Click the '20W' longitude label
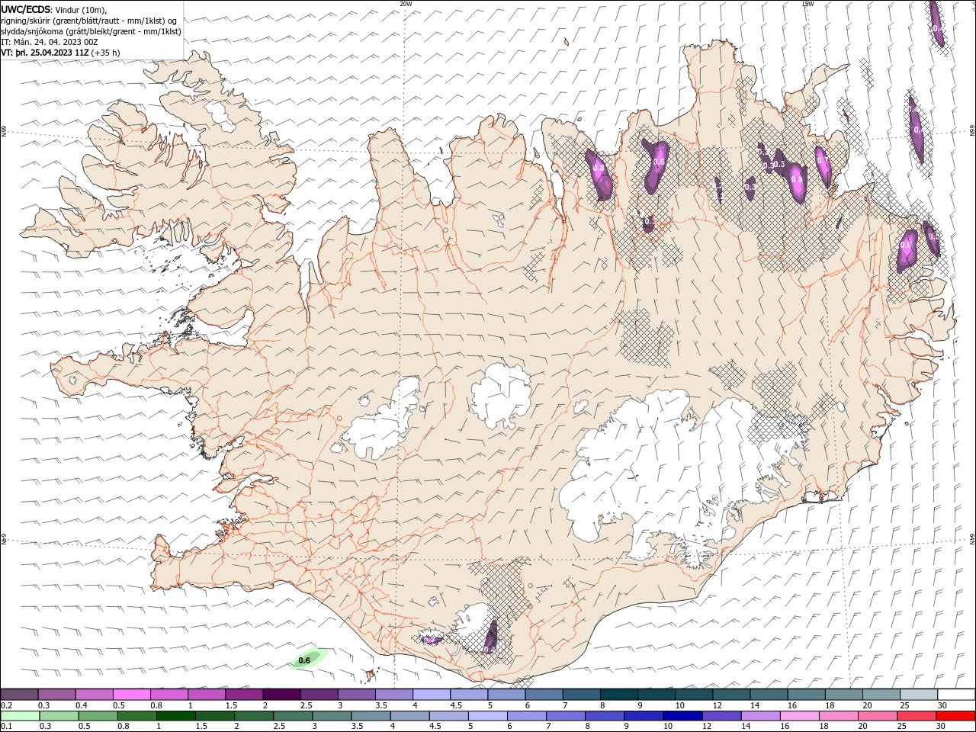This screenshot has width=976, height=732. (x=406, y=4)
